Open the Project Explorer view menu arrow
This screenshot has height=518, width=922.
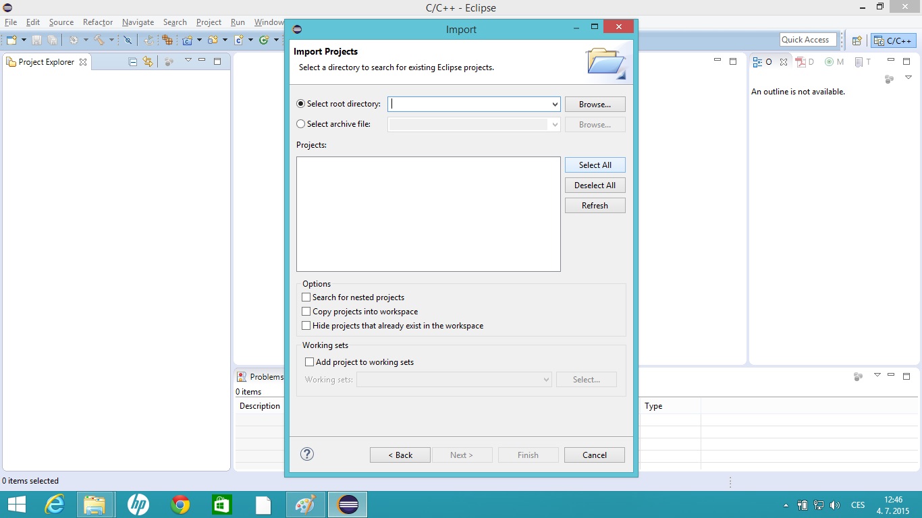(188, 61)
